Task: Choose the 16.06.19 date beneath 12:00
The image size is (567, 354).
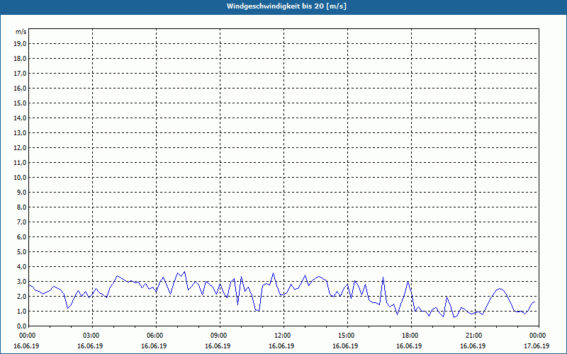Action: coord(281,346)
